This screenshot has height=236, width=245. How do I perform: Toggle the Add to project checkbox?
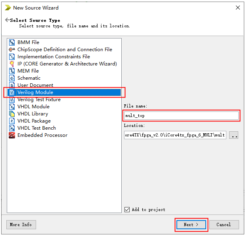127,209
